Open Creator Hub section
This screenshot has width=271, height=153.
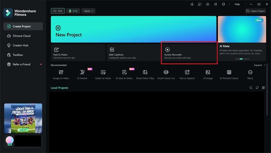[23, 45]
